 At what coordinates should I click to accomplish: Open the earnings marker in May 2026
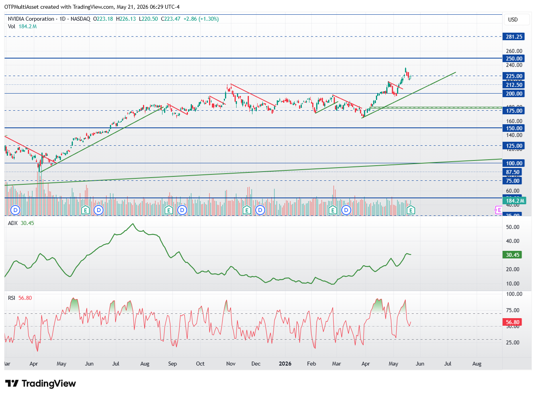tap(411, 210)
